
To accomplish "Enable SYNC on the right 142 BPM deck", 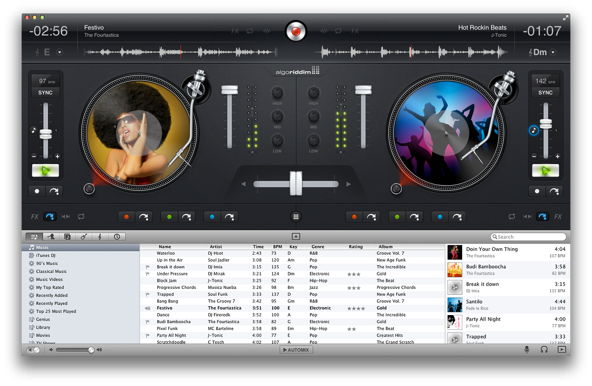I will point(545,92).
